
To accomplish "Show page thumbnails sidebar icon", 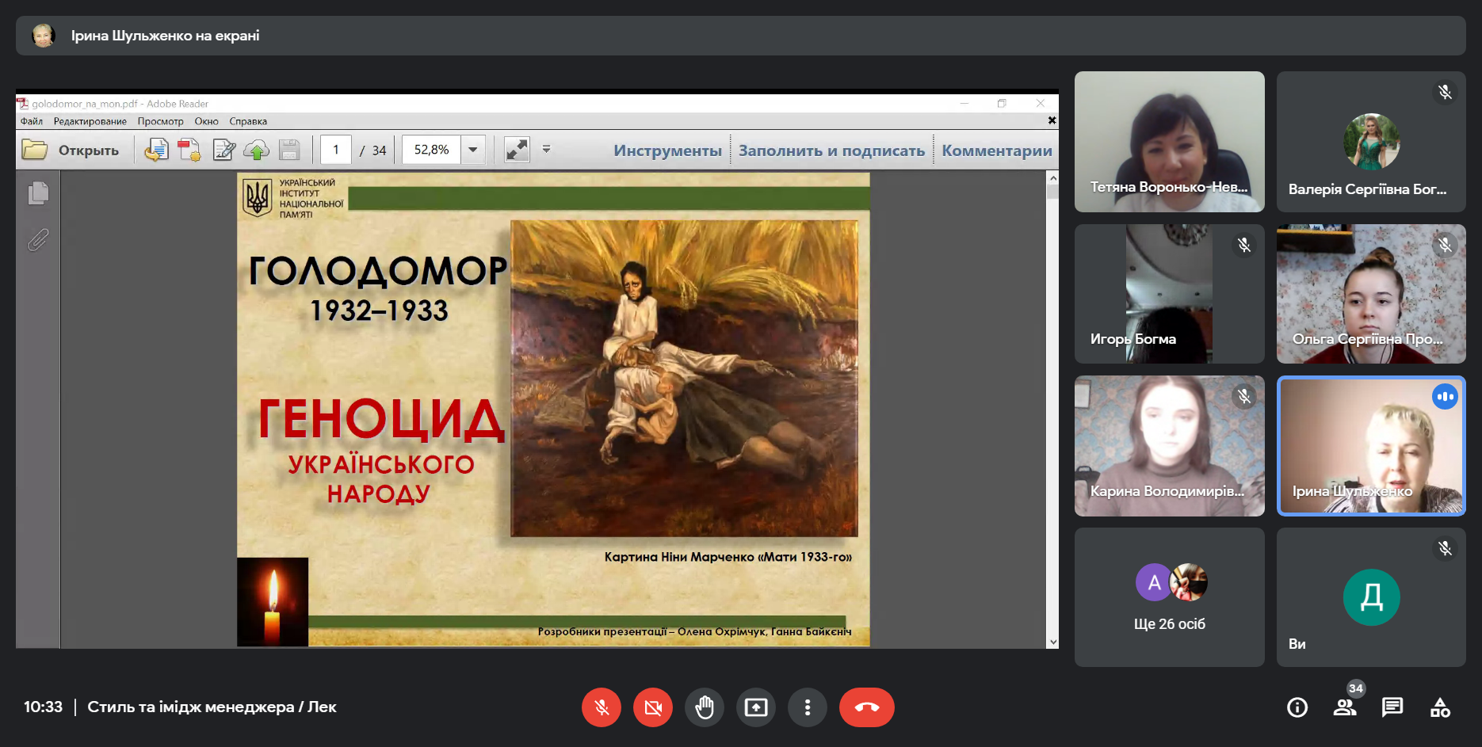I will pyautogui.click(x=38, y=193).
